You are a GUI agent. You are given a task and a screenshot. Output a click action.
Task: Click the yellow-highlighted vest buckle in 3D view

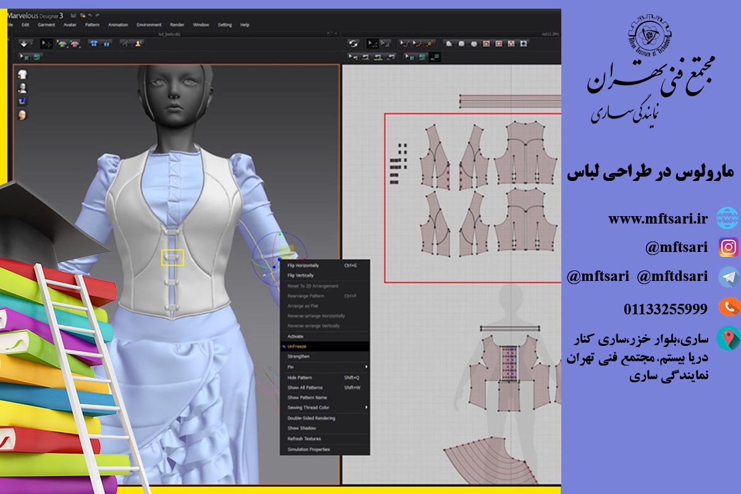tap(172, 257)
